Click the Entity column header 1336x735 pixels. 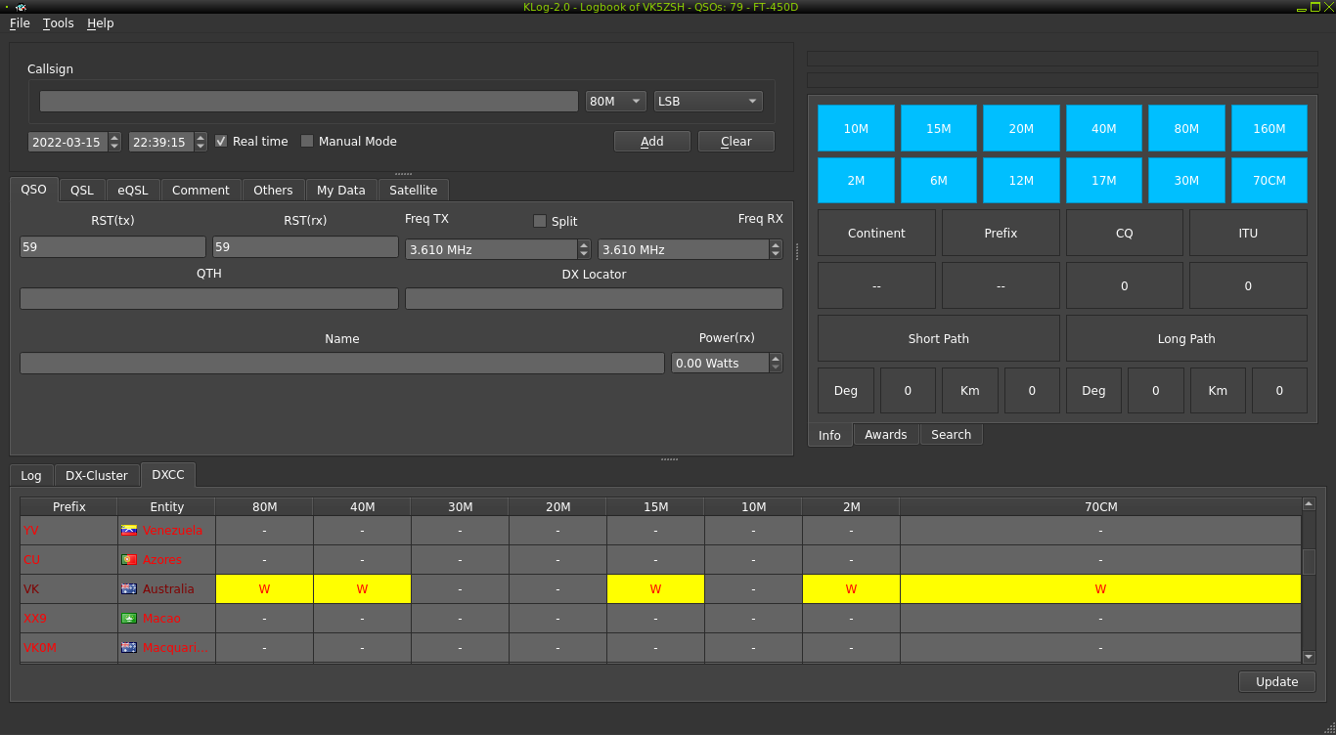click(166, 506)
